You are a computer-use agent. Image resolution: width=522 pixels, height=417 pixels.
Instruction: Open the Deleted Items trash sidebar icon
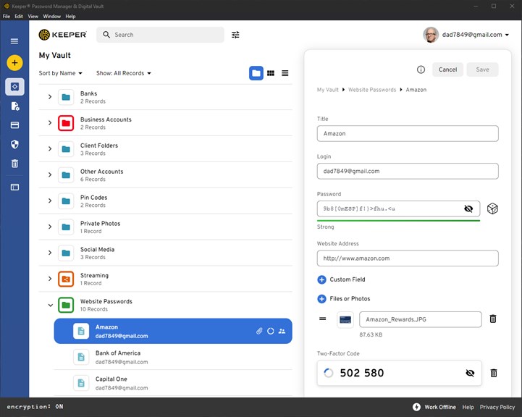(14, 164)
